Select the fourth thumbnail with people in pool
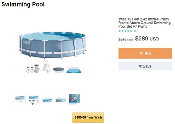 61,100
